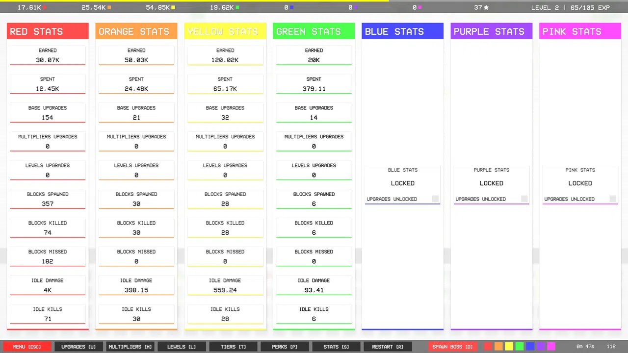
Task: Click Green Blocks Spawned 6 card
Action: [x=314, y=200]
